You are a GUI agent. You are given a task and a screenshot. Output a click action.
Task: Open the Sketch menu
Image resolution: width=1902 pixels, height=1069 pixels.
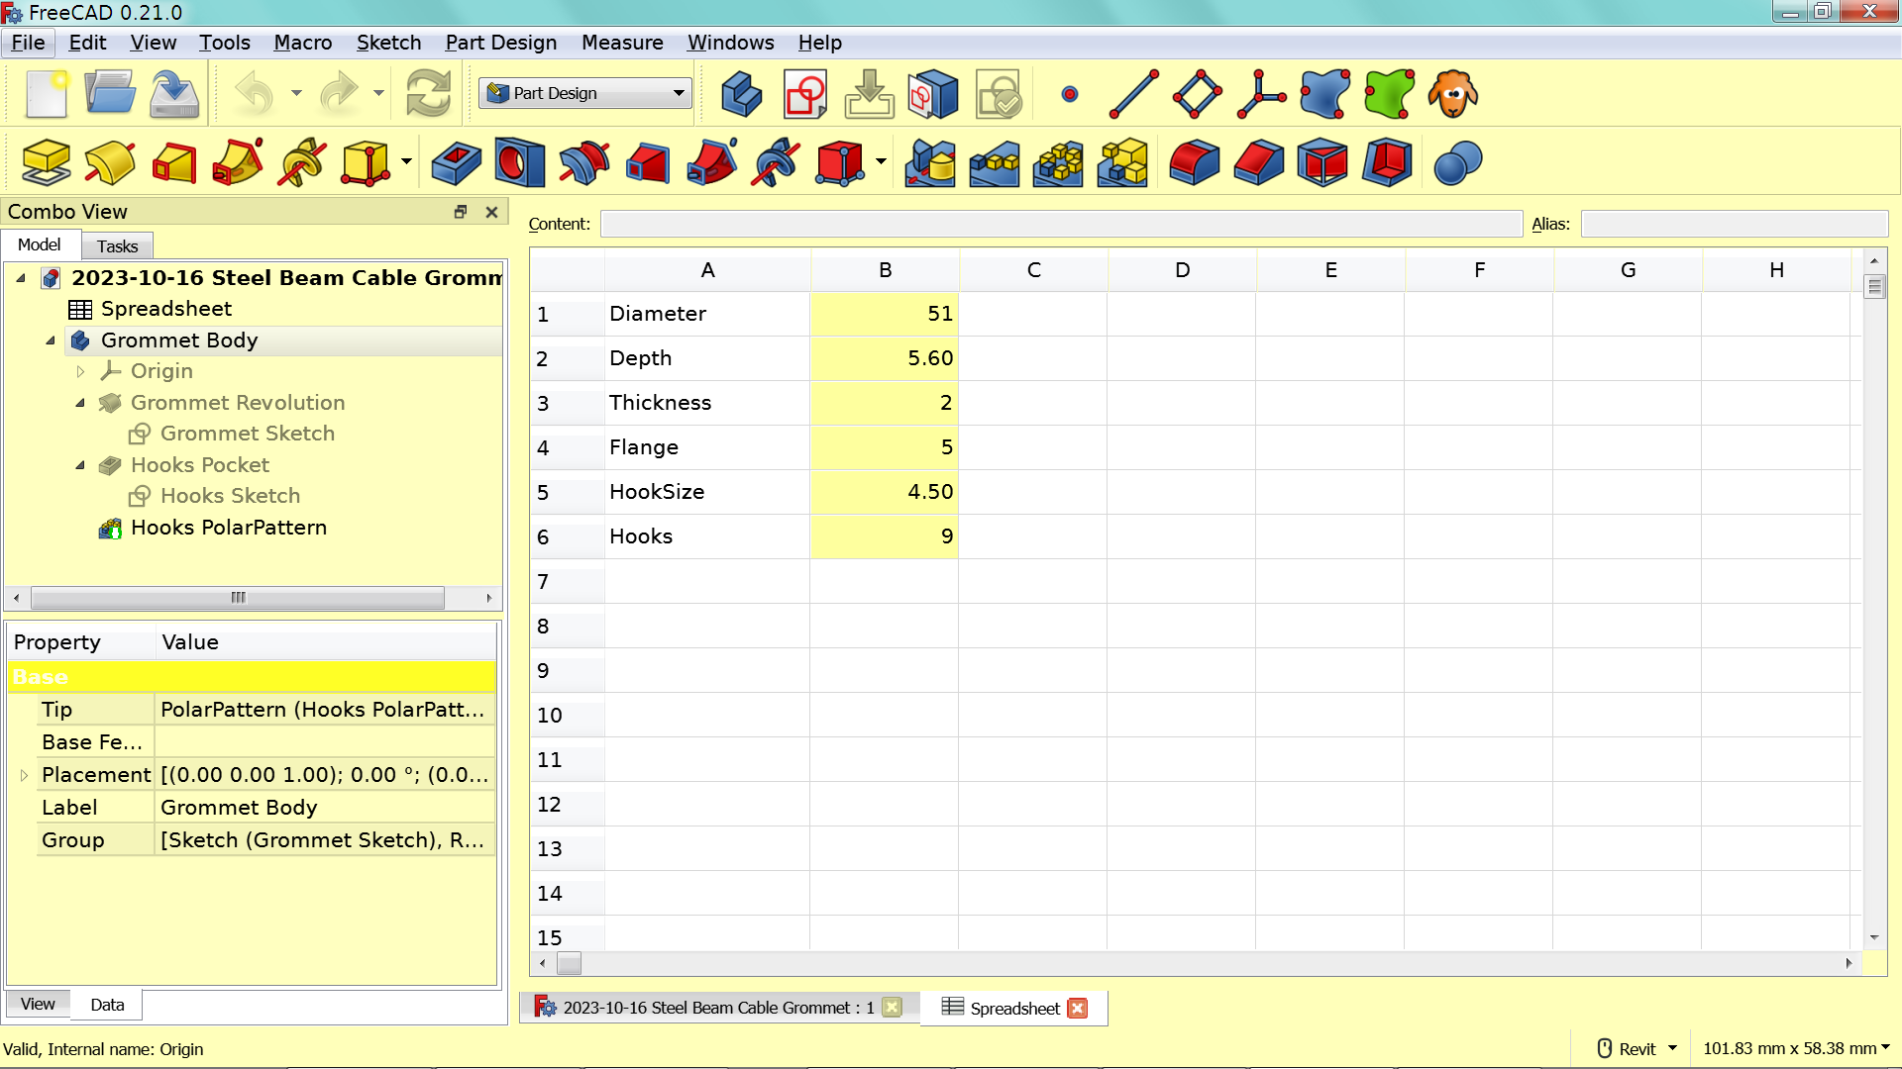(388, 43)
